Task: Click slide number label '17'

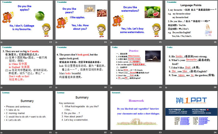Action: tap(50, 87)
